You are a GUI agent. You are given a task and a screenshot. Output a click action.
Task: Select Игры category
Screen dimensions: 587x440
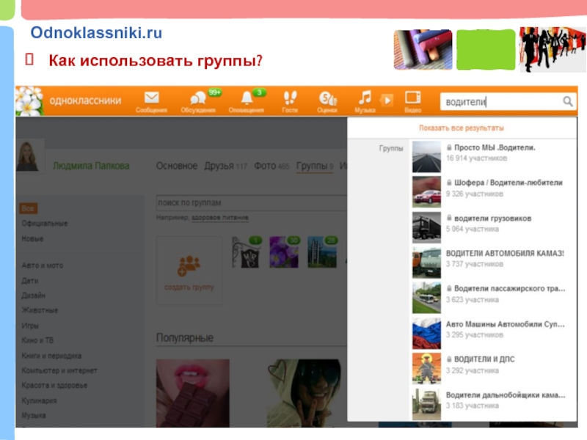pyautogui.click(x=30, y=326)
